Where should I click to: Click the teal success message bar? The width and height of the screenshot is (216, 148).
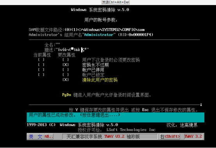pyautogui.click(x=116, y=117)
